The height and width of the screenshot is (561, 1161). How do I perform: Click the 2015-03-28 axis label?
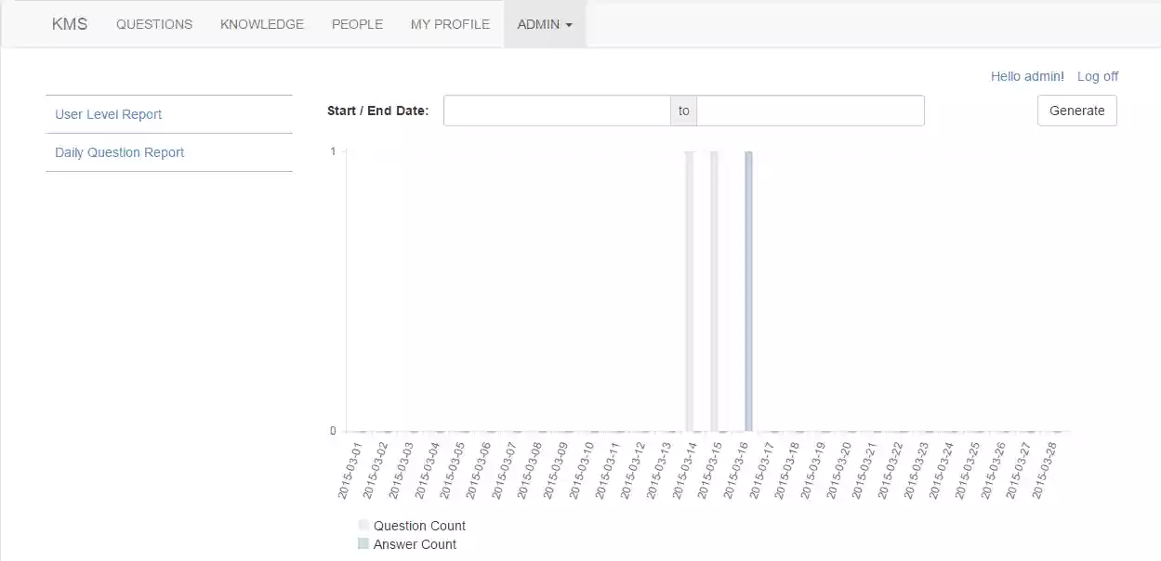pos(1045,470)
